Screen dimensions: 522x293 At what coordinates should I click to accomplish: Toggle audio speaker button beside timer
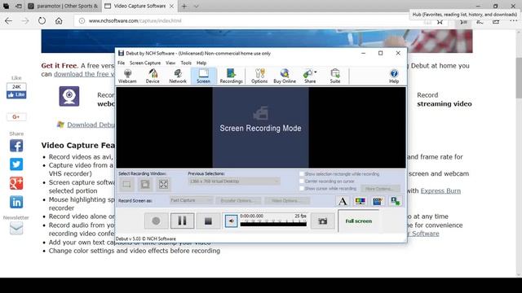click(231, 221)
